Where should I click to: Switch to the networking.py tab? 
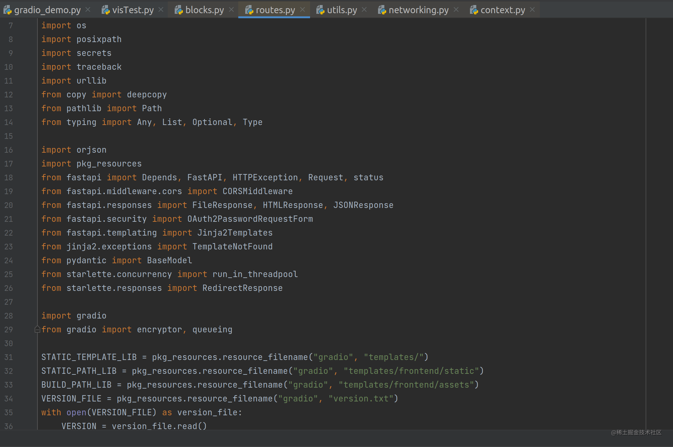point(419,10)
